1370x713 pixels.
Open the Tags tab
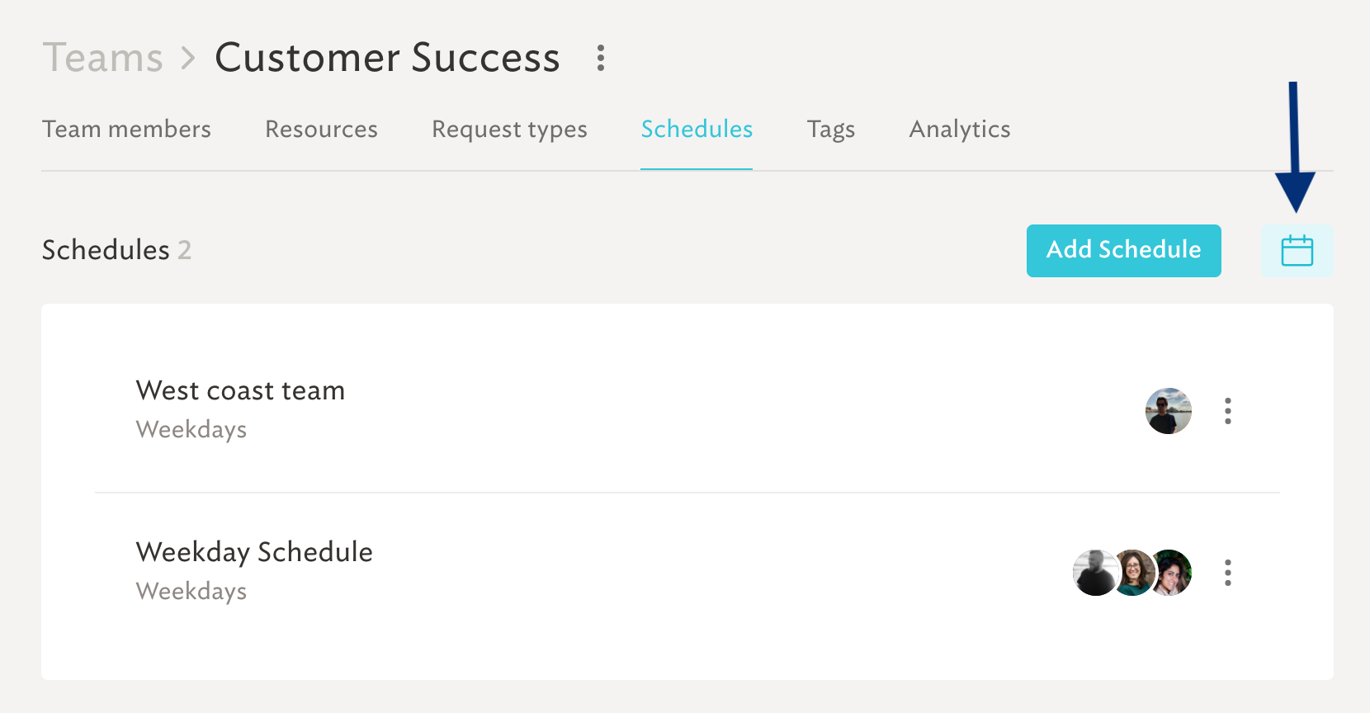(831, 130)
